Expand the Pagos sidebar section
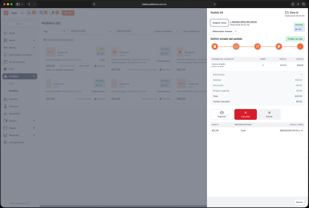The image size is (309, 208). point(20,128)
